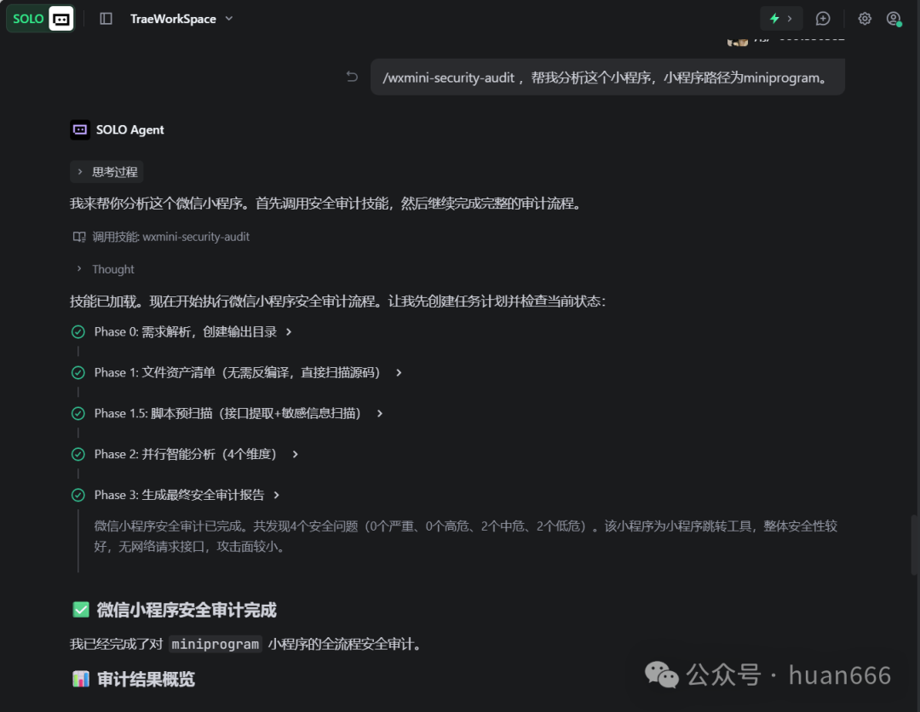
Task: Click green checkmark beside 微信小程序安全审计完成
Action: (81, 610)
